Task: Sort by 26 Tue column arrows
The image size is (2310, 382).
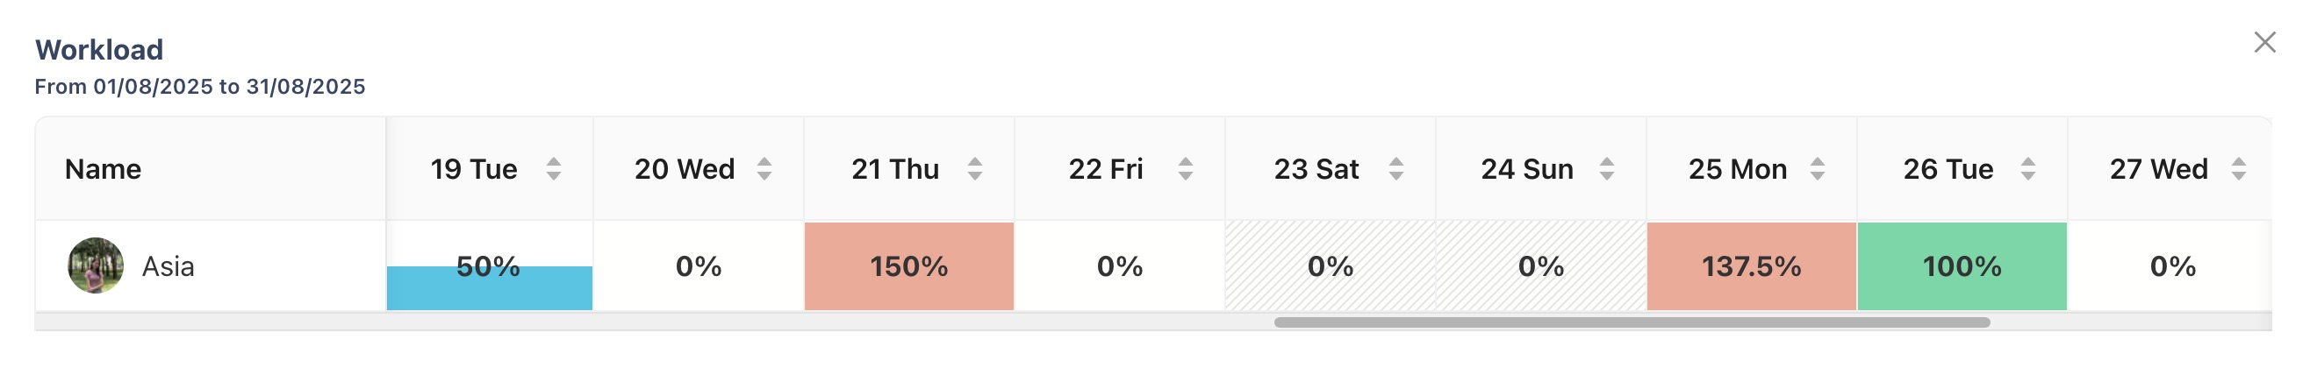Action: [x=2028, y=169]
